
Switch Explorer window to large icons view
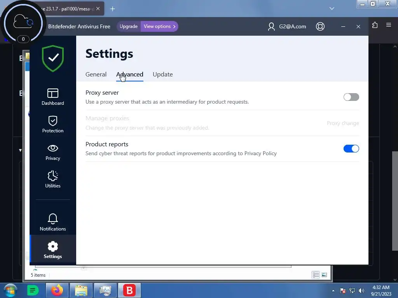[x=324, y=275]
